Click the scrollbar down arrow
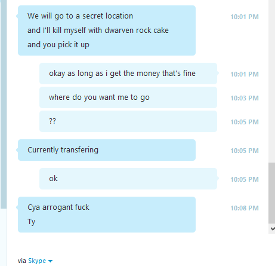Screen dimensions: 275x266 272,229
